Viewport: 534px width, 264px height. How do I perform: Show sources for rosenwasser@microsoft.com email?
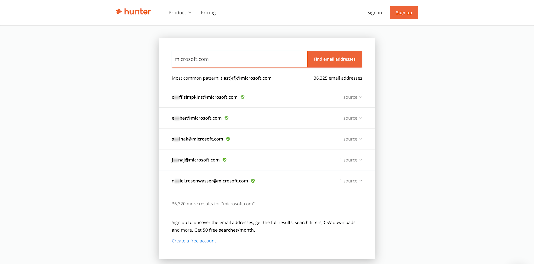pos(351,181)
